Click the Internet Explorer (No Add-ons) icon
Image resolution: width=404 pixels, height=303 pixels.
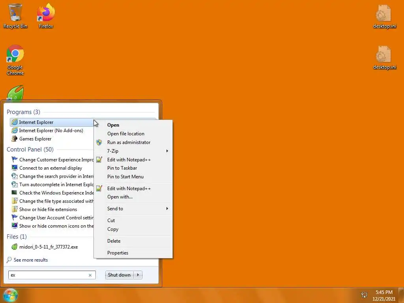click(x=15, y=130)
